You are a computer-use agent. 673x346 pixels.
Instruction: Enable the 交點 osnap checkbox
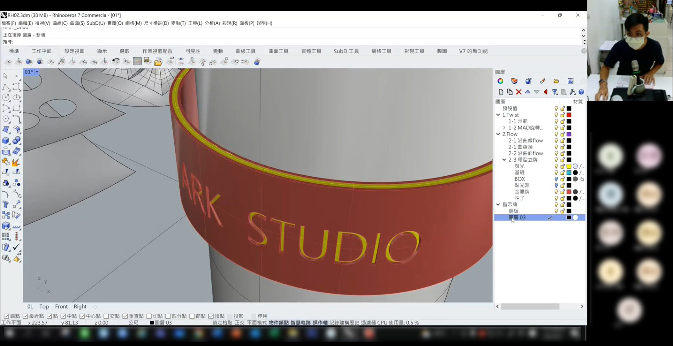[106, 316]
